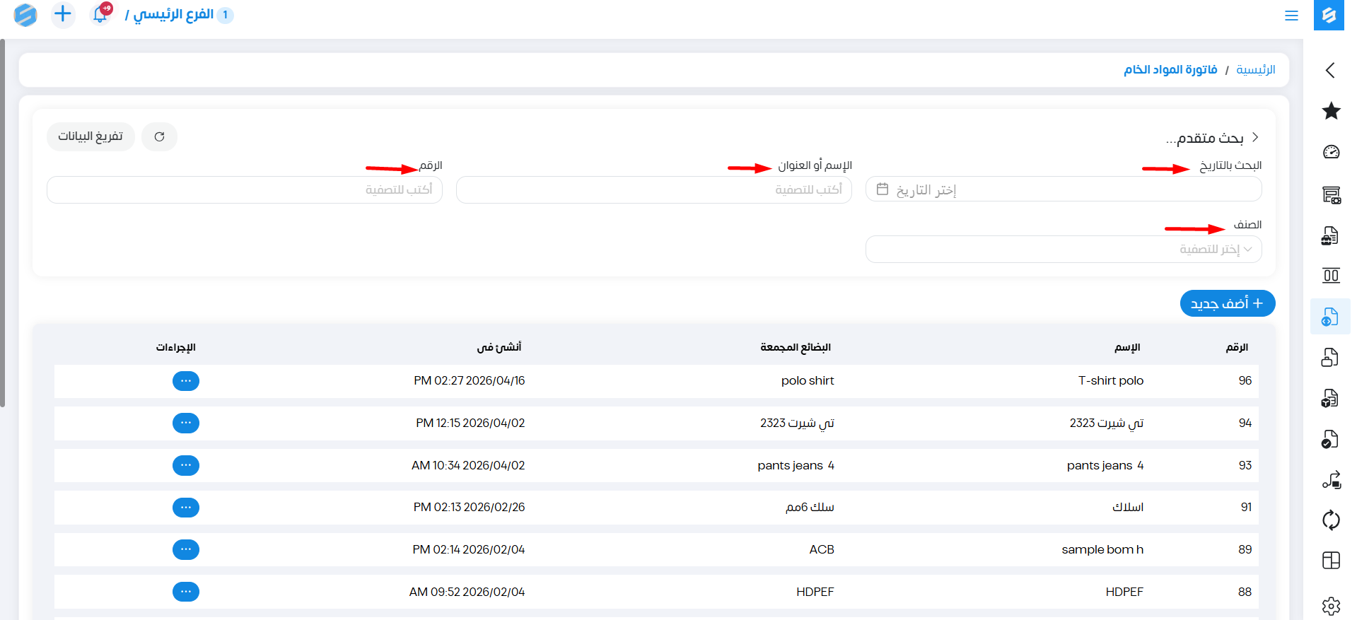Focus the name or title filter input
The image size is (1357, 620).
(653, 190)
